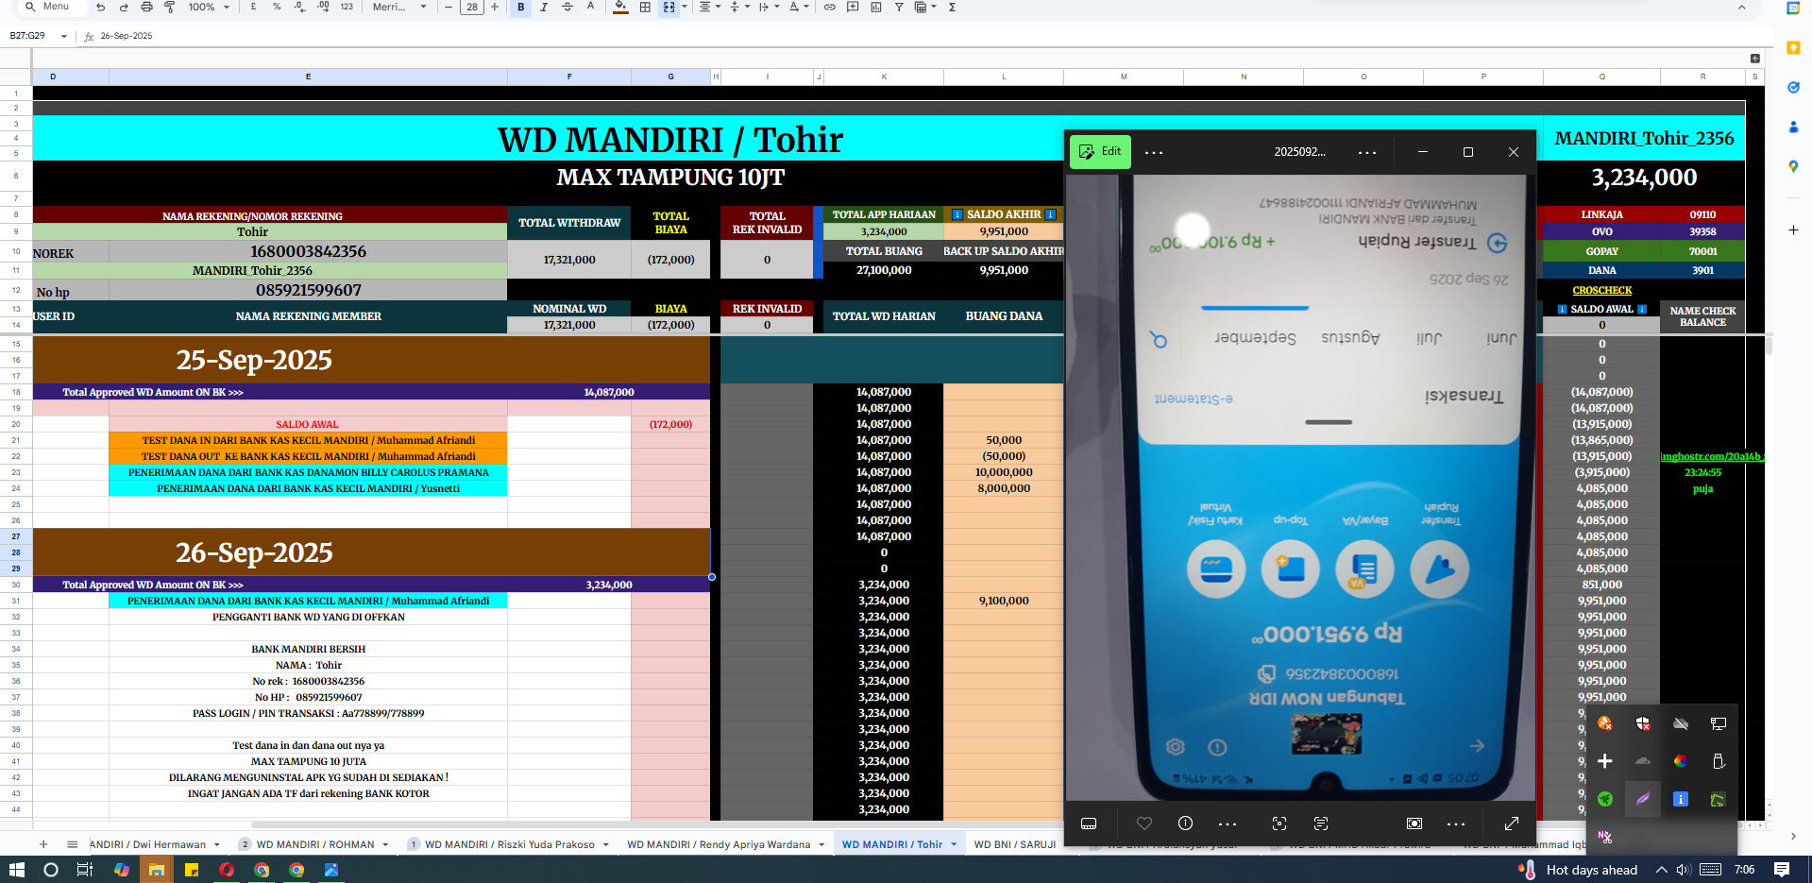Open Google Maps in the side panel
The image size is (1812, 883).
pyautogui.click(x=1793, y=166)
